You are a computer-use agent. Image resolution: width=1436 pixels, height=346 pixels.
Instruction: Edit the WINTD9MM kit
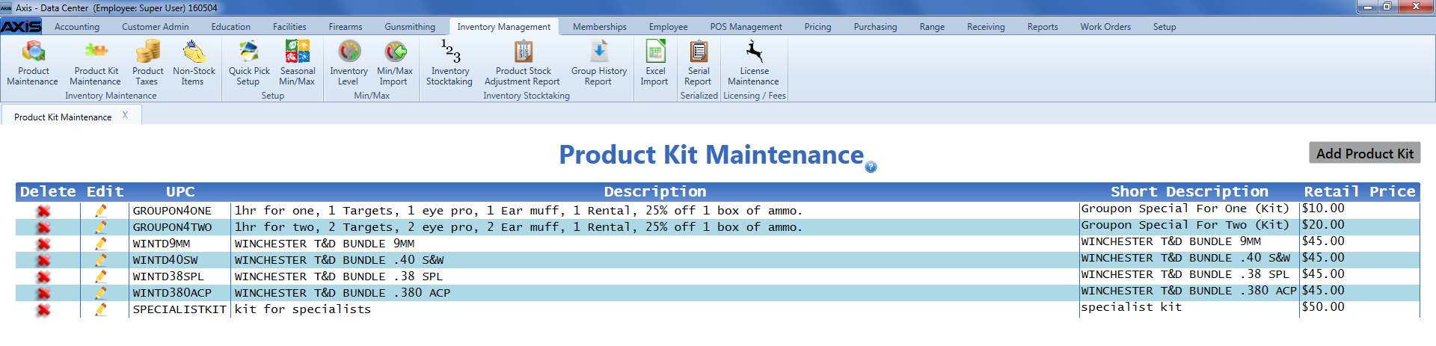tap(101, 244)
